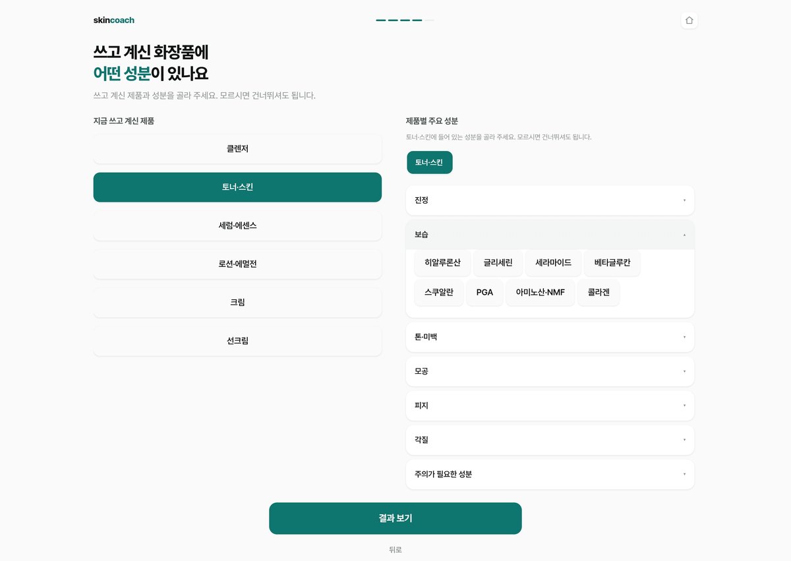This screenshot has height=561, width=791.
Task: Click the step progress indicator at top
Action: point(405,20)
